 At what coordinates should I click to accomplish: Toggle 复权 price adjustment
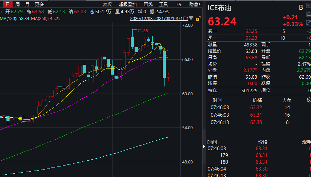[x=107, y=4]
